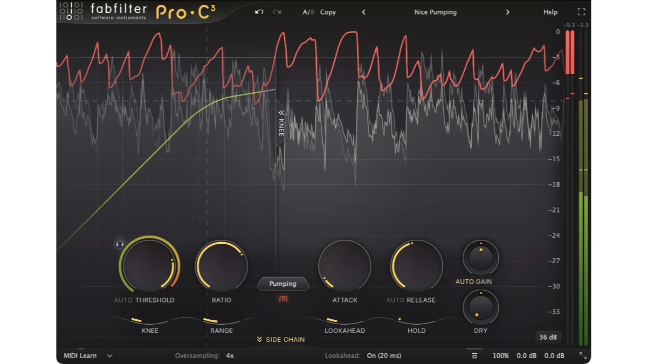Collapse the KNEE display panel handle
Image resolution: width=647 pixels, height=364 pixels.
[x=281, y=123]
